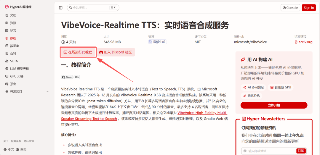Click the 开源项目 list icon
The image size is (320, 155).
(7, 92)
